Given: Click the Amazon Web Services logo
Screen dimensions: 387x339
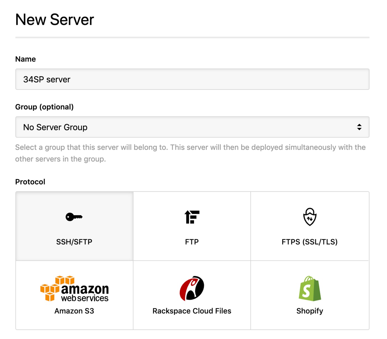Looking at the screenshot, I should pyautogui.click(x=74, y=288).
